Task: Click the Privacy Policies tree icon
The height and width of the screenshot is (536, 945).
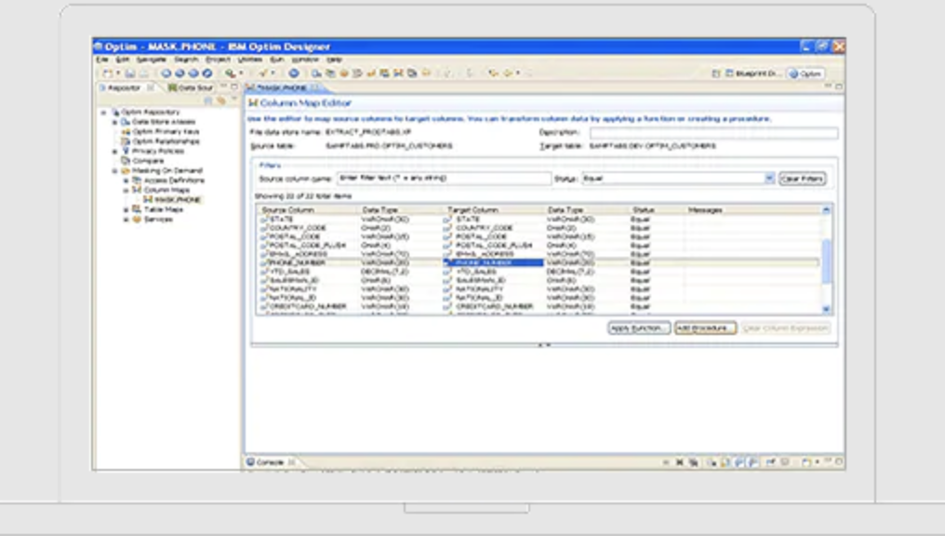Action: (125, 151)
